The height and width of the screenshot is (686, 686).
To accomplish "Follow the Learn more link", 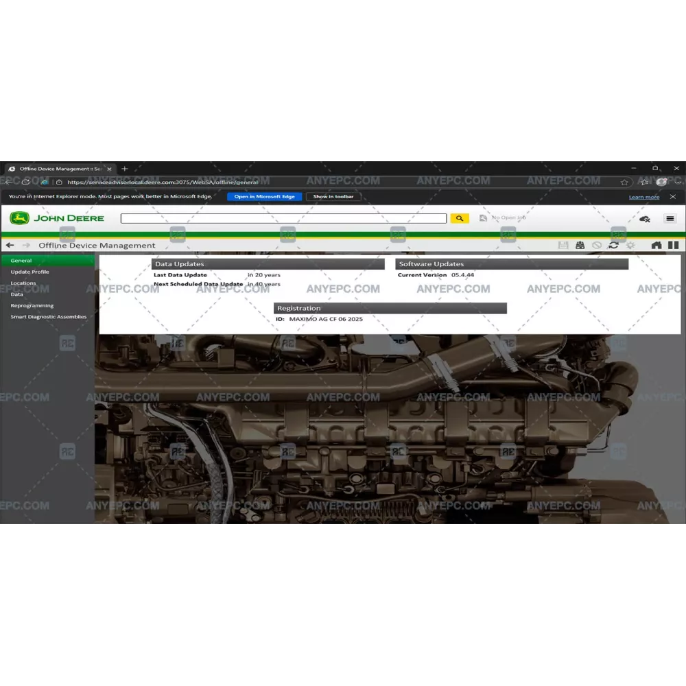I will [x=643, y=198].
